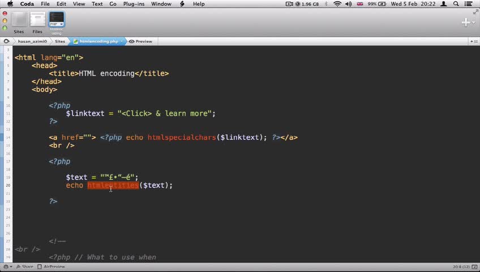The image size is (480, 272).
Task: Click the $text variable on line 19
Action: (x=76, y=177)
